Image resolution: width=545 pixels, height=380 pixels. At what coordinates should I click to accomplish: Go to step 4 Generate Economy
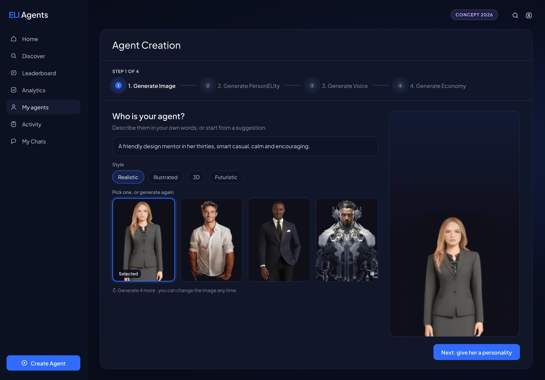coord(429,86)
